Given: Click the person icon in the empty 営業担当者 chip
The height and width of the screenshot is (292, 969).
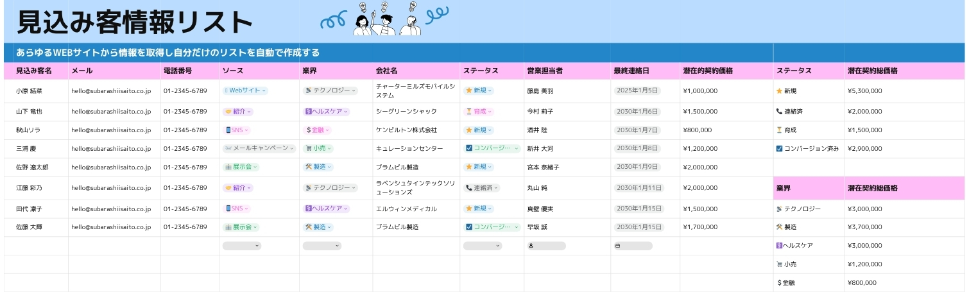Looking at the screenshot, I should [x=531, y=246].
